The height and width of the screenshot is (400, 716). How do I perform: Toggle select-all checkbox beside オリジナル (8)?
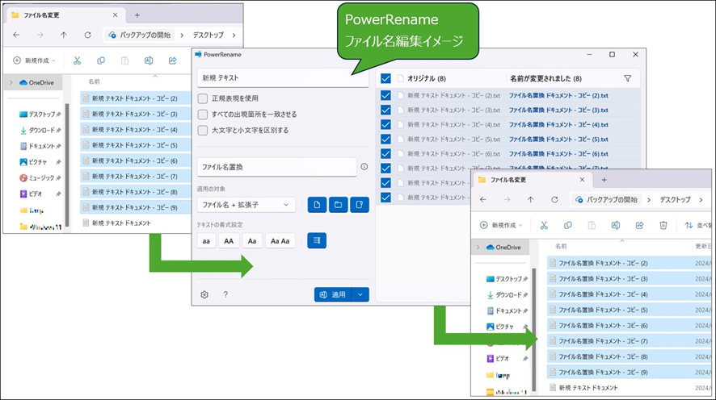point(385,78)
